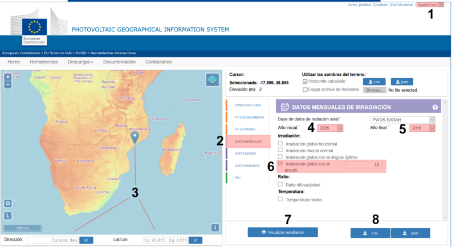This screenshot has width=456, height=247.
Task: Focus the longitude input field
Action: click(x=177, y=240)
